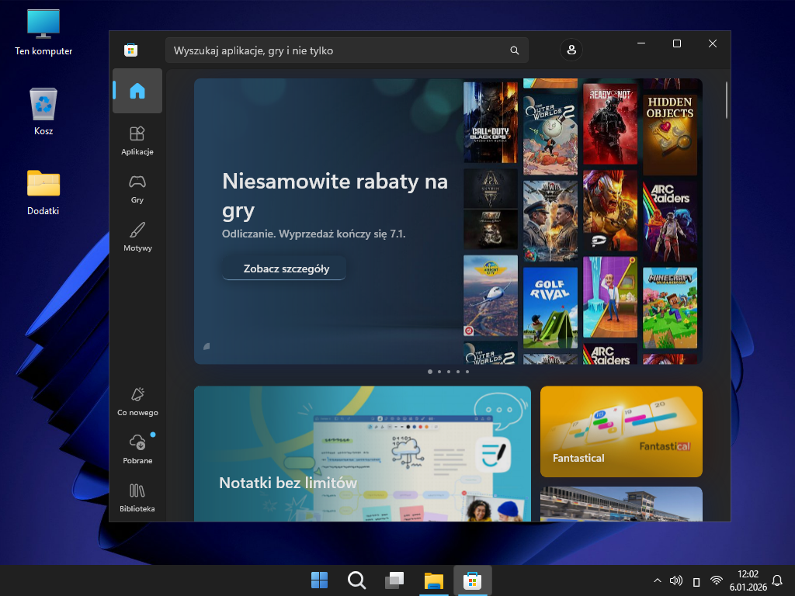Open Co nowego in sidebar

(137, 401)
